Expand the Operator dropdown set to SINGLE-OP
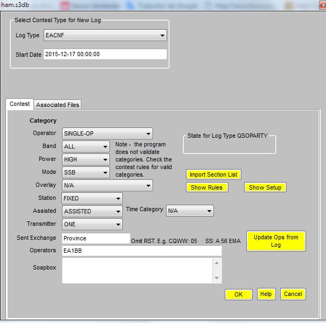 pos(107,133)
